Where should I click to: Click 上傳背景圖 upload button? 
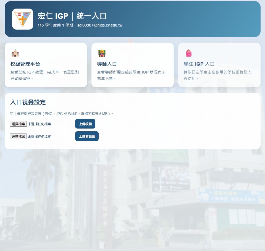tap(87, 136)
